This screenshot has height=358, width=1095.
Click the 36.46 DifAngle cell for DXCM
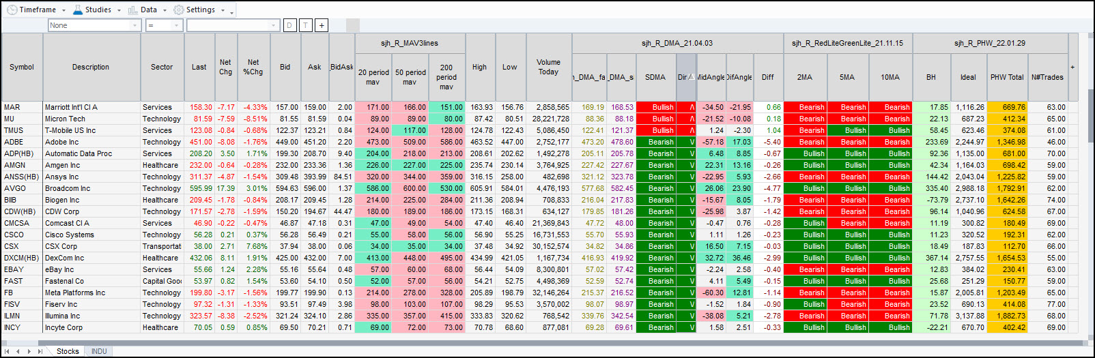pos(740,258)
